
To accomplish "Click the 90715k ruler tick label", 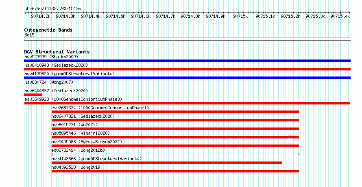I will 240,16.
